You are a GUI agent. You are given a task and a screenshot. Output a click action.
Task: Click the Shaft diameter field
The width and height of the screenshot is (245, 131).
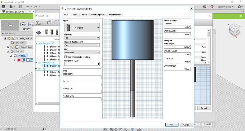(177, 34)
